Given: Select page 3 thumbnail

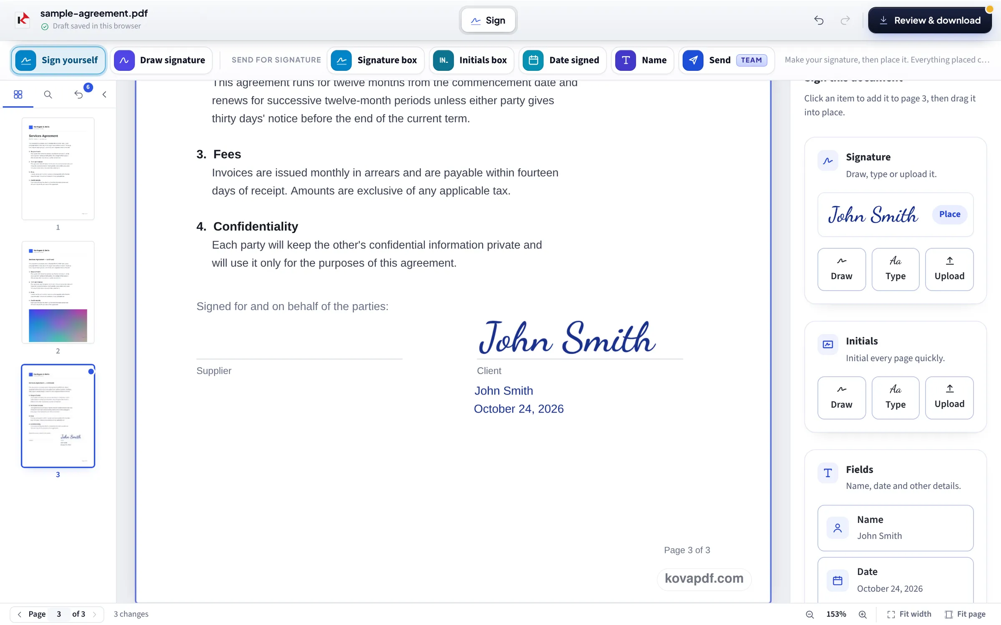Looking at the screenshot, I should (x=58, y=416).
